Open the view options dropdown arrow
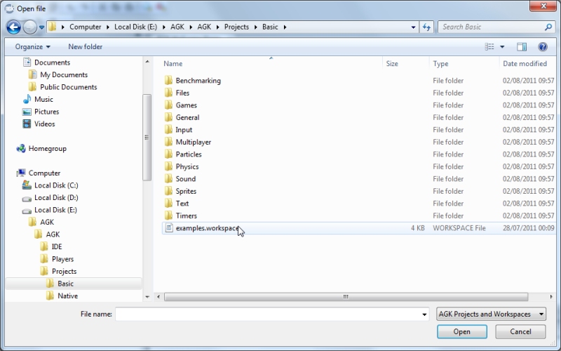The width and height of the screenshot is (561, 351). tap(502, 47)
